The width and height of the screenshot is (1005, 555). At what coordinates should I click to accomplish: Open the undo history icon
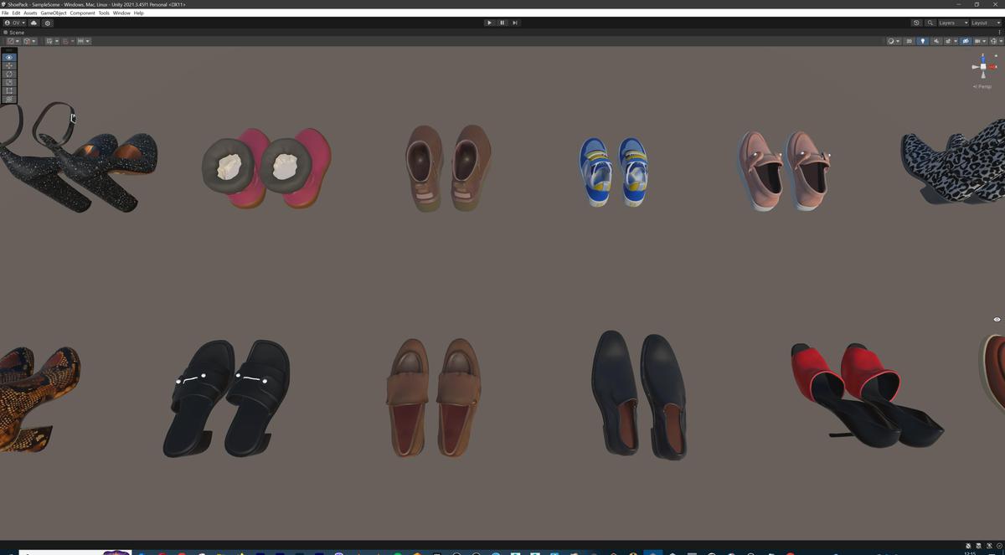pyautogui.click(x=916, y=23)
